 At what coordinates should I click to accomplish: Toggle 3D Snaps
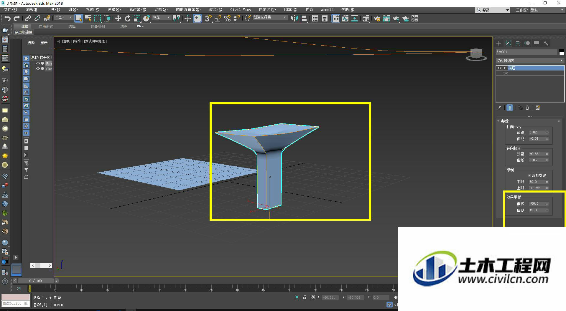(208, 19)
